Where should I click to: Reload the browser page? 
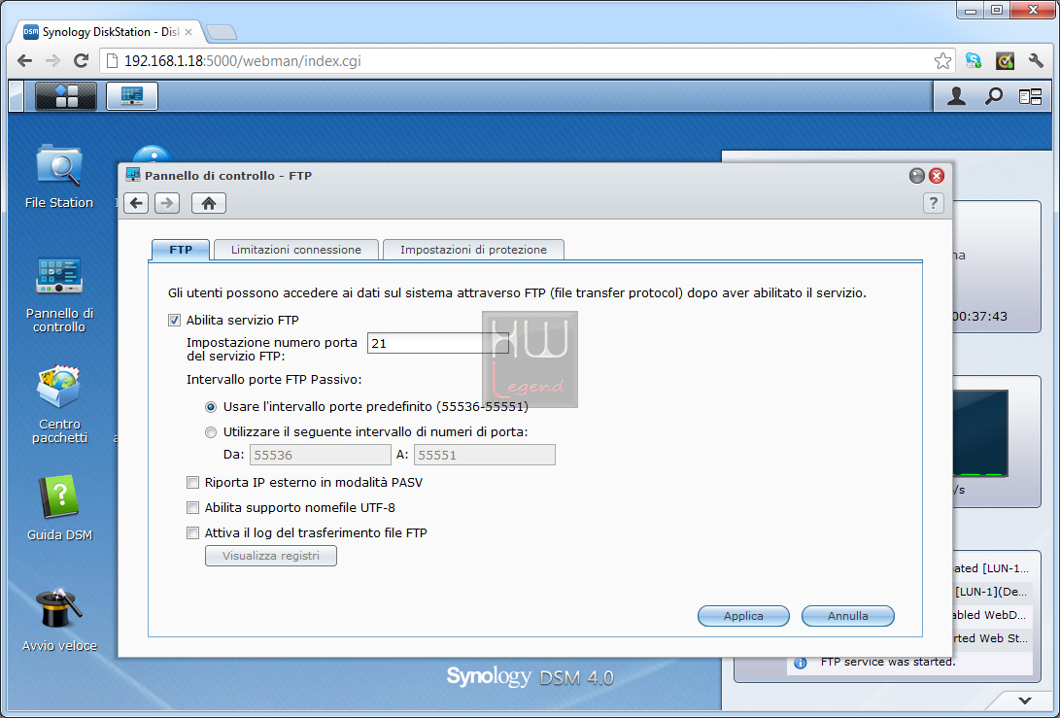(x=81, y=61)
